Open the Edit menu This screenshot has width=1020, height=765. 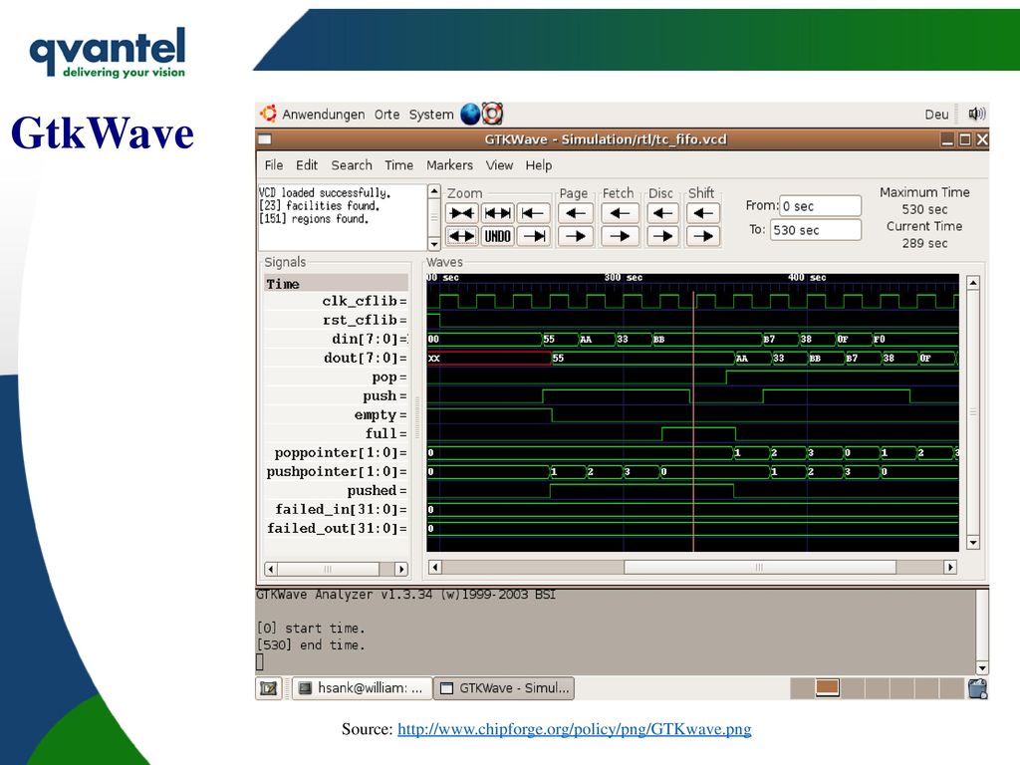[x=307, y=165]
